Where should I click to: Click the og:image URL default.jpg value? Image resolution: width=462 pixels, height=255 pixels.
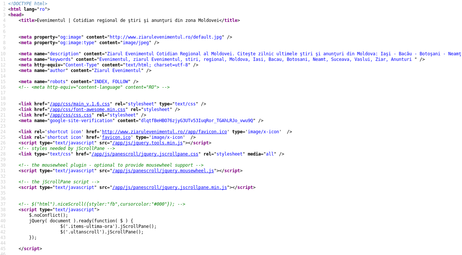pyautogui.click(x=166, y=37)
